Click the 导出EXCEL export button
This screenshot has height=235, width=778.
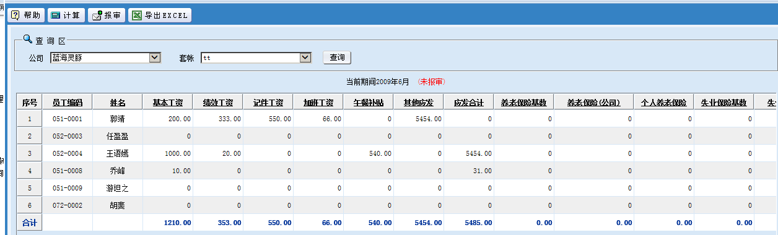click(160, 15)
